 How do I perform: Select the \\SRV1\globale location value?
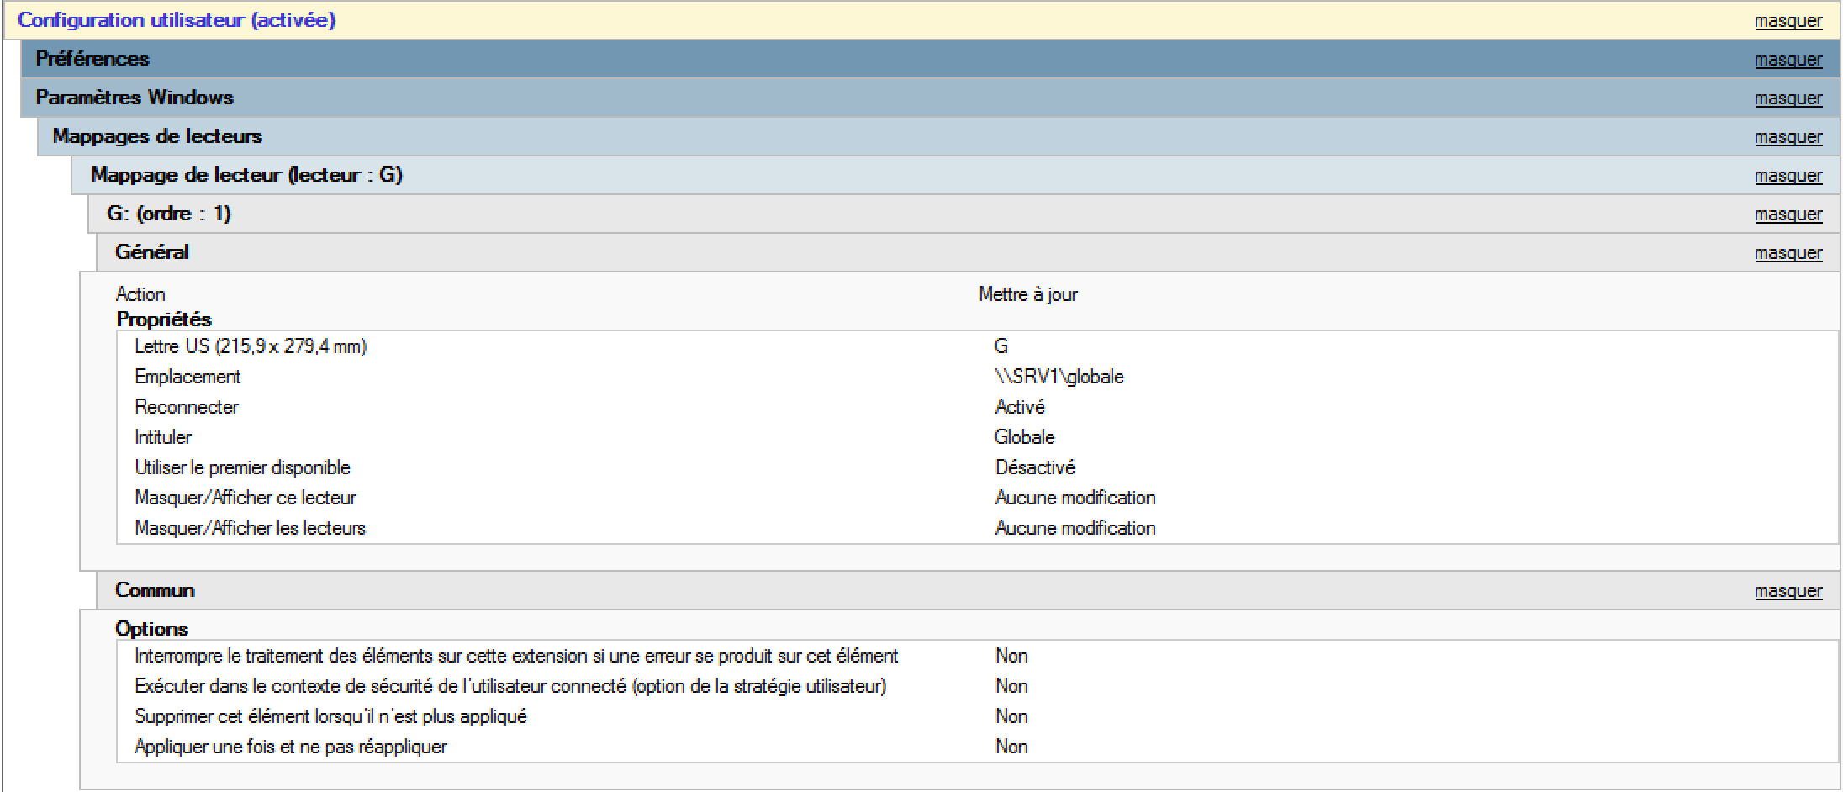pyautogui.click(x=1059, y=377)
